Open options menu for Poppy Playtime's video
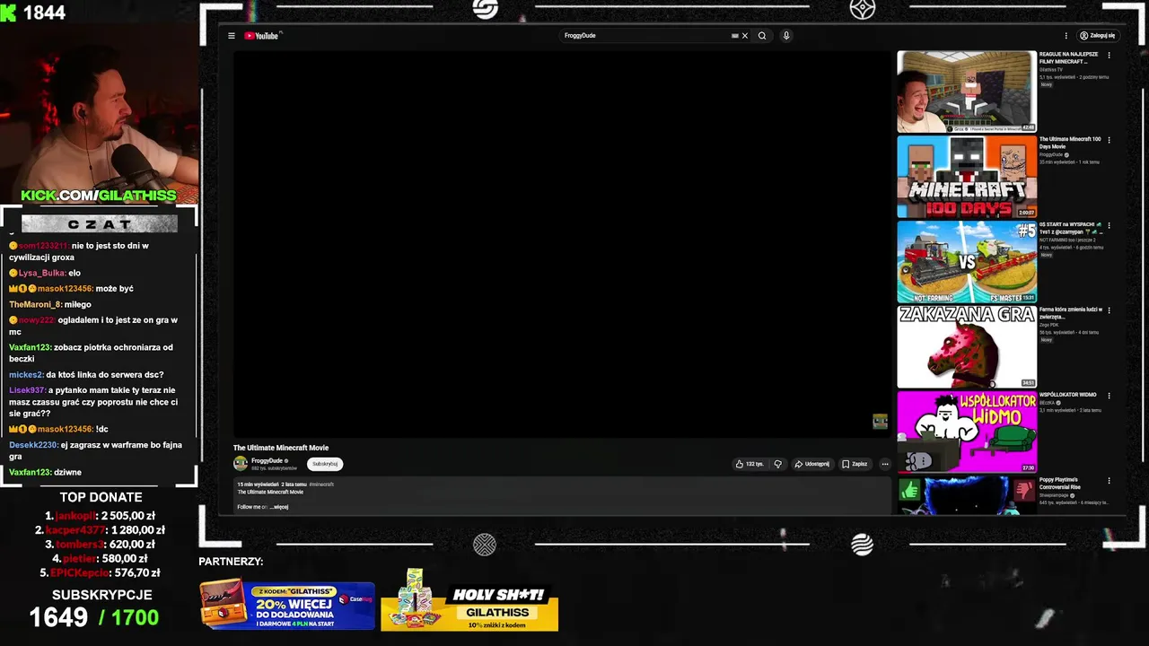The image size is (1149, 646). tap(1109, 480)
